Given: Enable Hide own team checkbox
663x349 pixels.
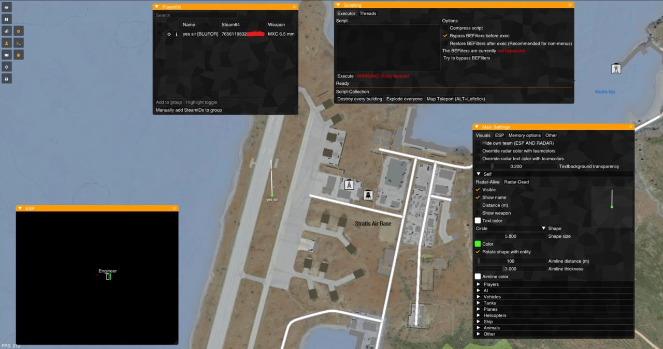Looking at the screenshot, I should 478,143.
